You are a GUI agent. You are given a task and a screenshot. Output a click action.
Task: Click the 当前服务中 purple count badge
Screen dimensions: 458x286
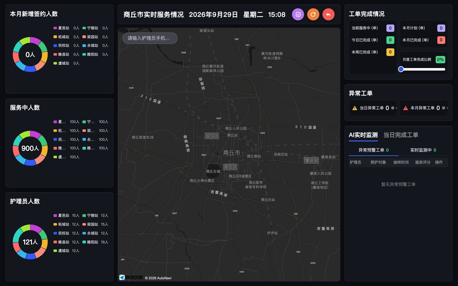[390, 28]
